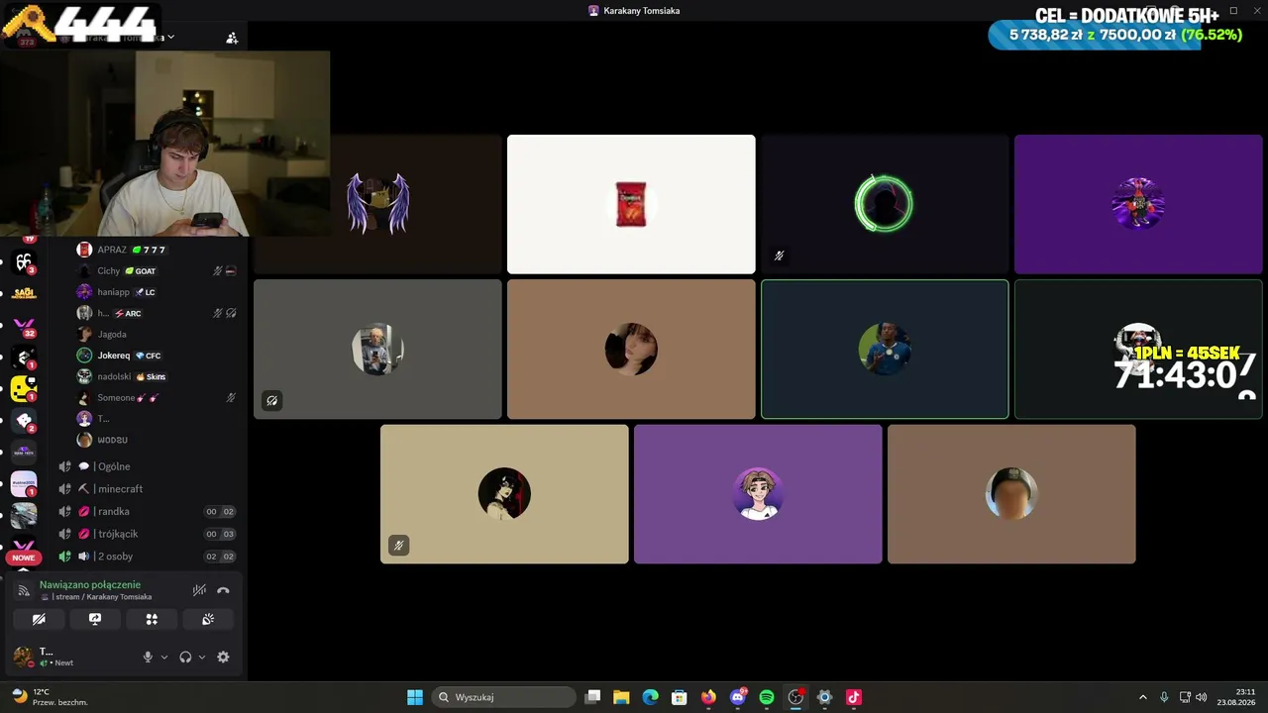Open Discord user settings gear

pos(223,657)
